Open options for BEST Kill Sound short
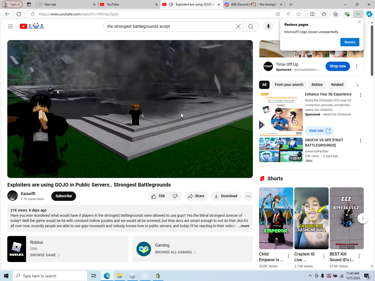Image resolution: width=375 pixels, height=281 pixels. (359, 256)
